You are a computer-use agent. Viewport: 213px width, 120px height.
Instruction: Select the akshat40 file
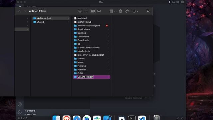point(92,18)
